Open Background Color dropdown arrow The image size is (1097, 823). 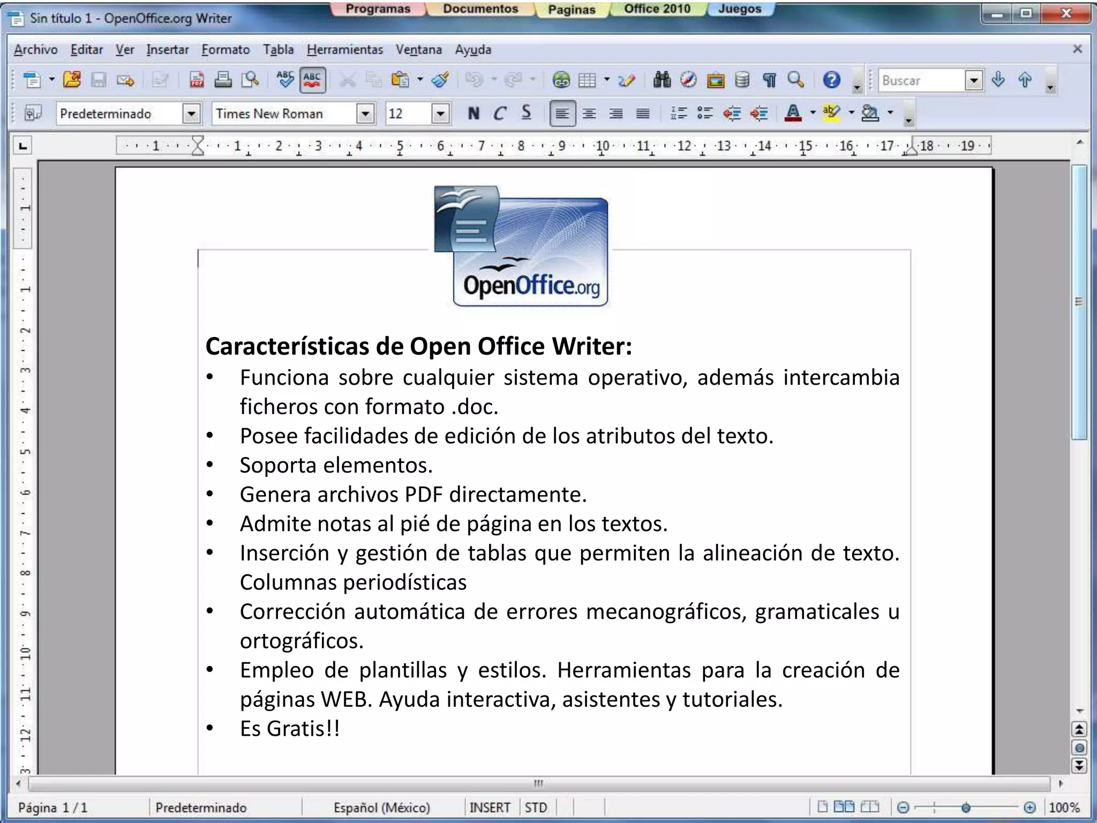(x=890, y=113)
